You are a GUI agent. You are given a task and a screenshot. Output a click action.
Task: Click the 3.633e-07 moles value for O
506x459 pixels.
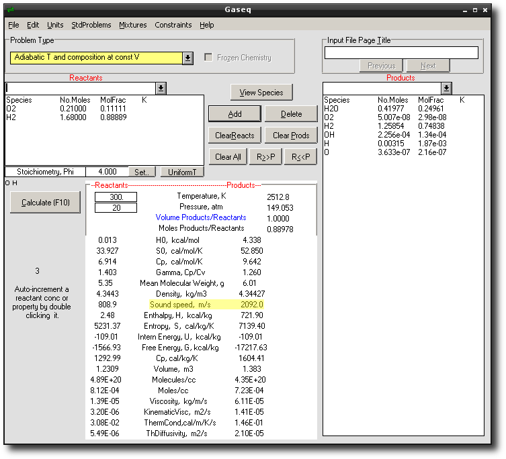[394, 152]
